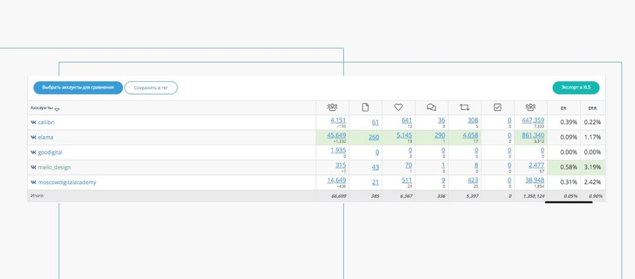Expand the Аккаунты sort arrow
The image size is (635, 279).
(x=57, y=109)
